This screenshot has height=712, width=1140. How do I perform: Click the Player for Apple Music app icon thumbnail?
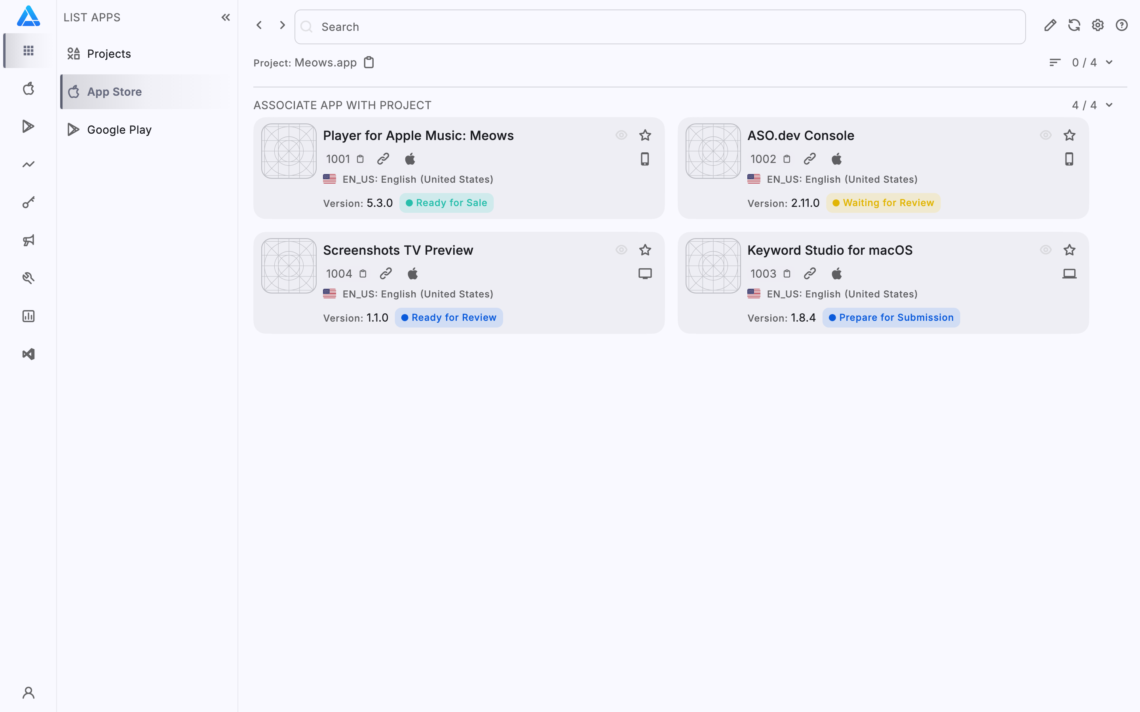[289, 151]
